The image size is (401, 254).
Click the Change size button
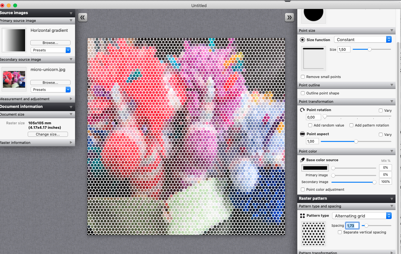tap(48, 134)
